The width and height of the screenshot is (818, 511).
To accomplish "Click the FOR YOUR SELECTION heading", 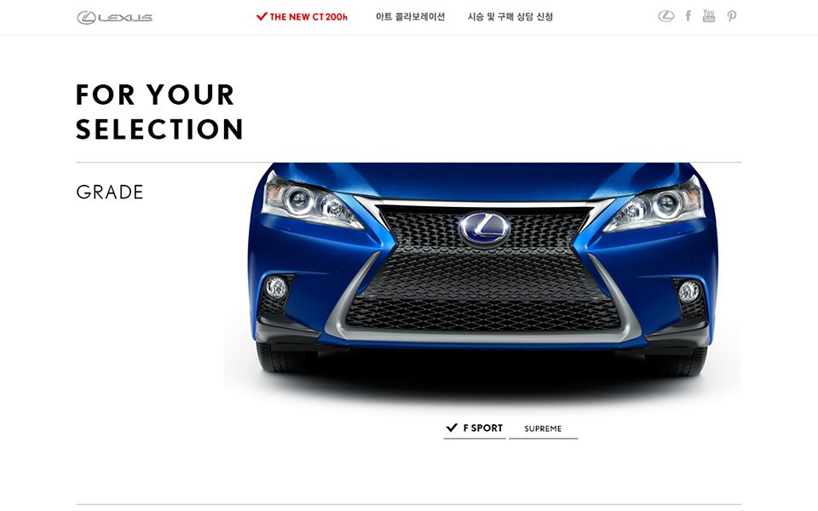I will coord(159,112).
